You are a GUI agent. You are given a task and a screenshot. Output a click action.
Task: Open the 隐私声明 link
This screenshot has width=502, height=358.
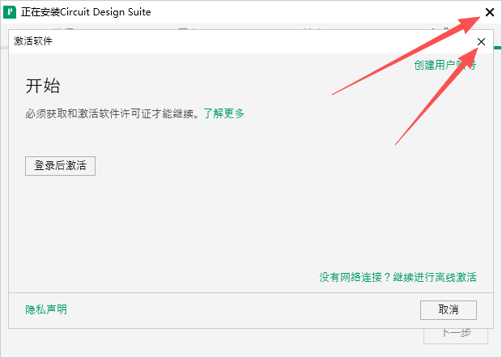(x=46, y=309)
